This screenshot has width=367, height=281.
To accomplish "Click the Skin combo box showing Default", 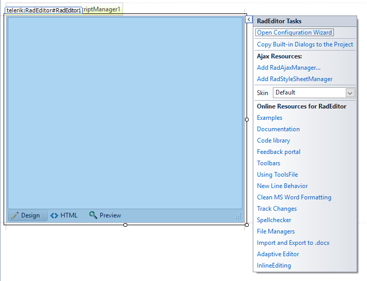I will point(314,93).
